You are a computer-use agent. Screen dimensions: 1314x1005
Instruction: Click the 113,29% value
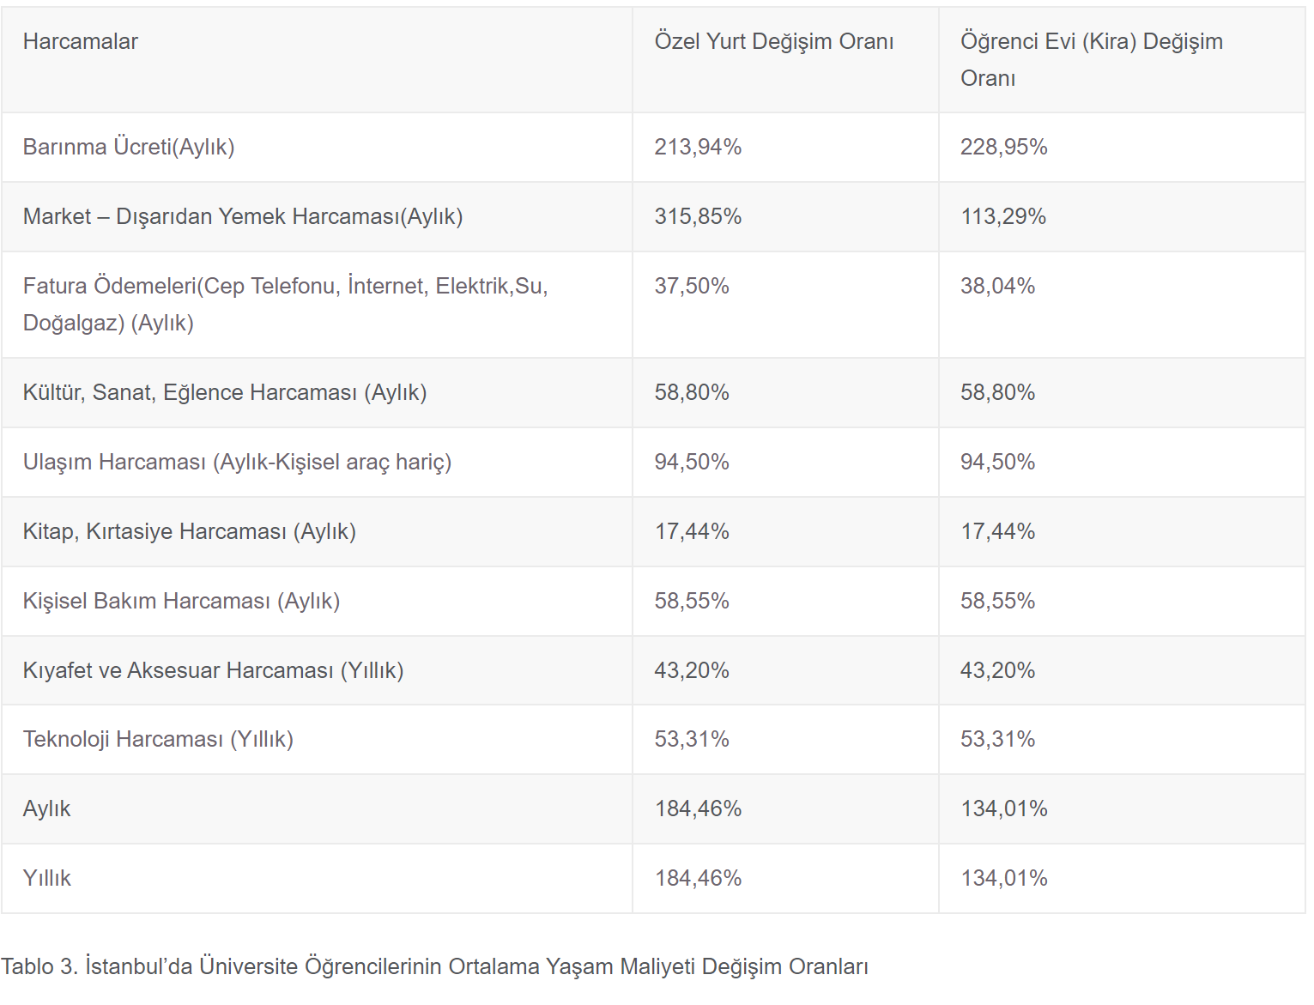tap(1002, 216)
